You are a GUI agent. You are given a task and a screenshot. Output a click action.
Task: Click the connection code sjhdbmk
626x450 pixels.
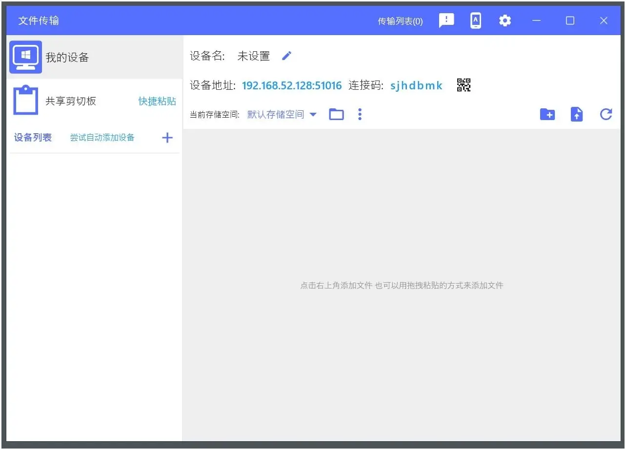(416, 85)
